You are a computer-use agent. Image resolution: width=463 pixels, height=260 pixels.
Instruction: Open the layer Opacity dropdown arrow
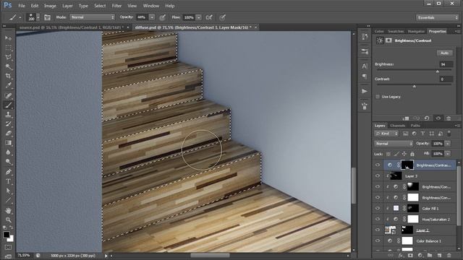(448, 144)
